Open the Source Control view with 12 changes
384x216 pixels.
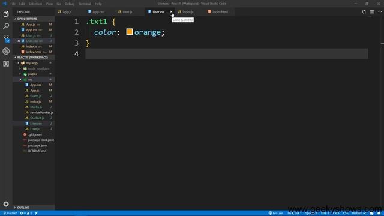point(6,38)
